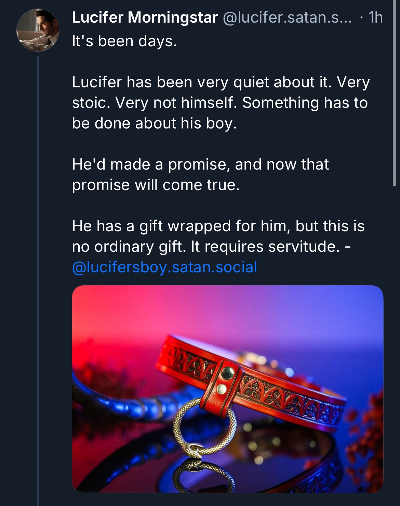Open the @lucifer.satan.s... handle
400x506 pixels.
287,17
